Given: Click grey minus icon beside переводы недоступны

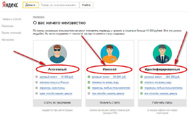Looking at the screenshot, I should point(36,88).
